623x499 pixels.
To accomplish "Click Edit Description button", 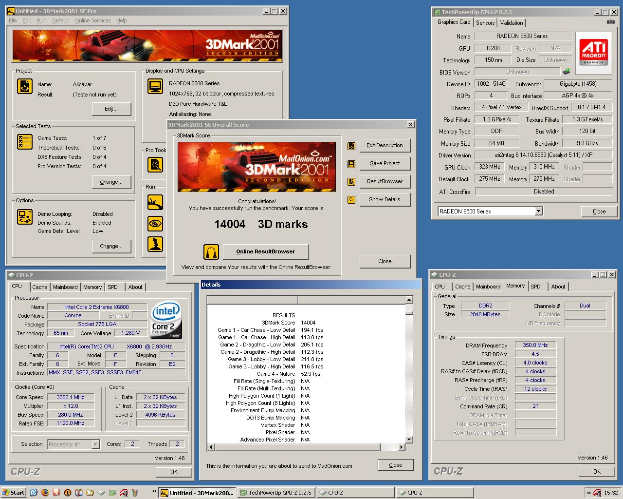I will pyautogui.click(x=385, y=145).
